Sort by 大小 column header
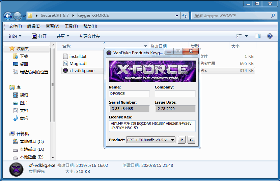280x181 pixels. (x=235, y=46)
